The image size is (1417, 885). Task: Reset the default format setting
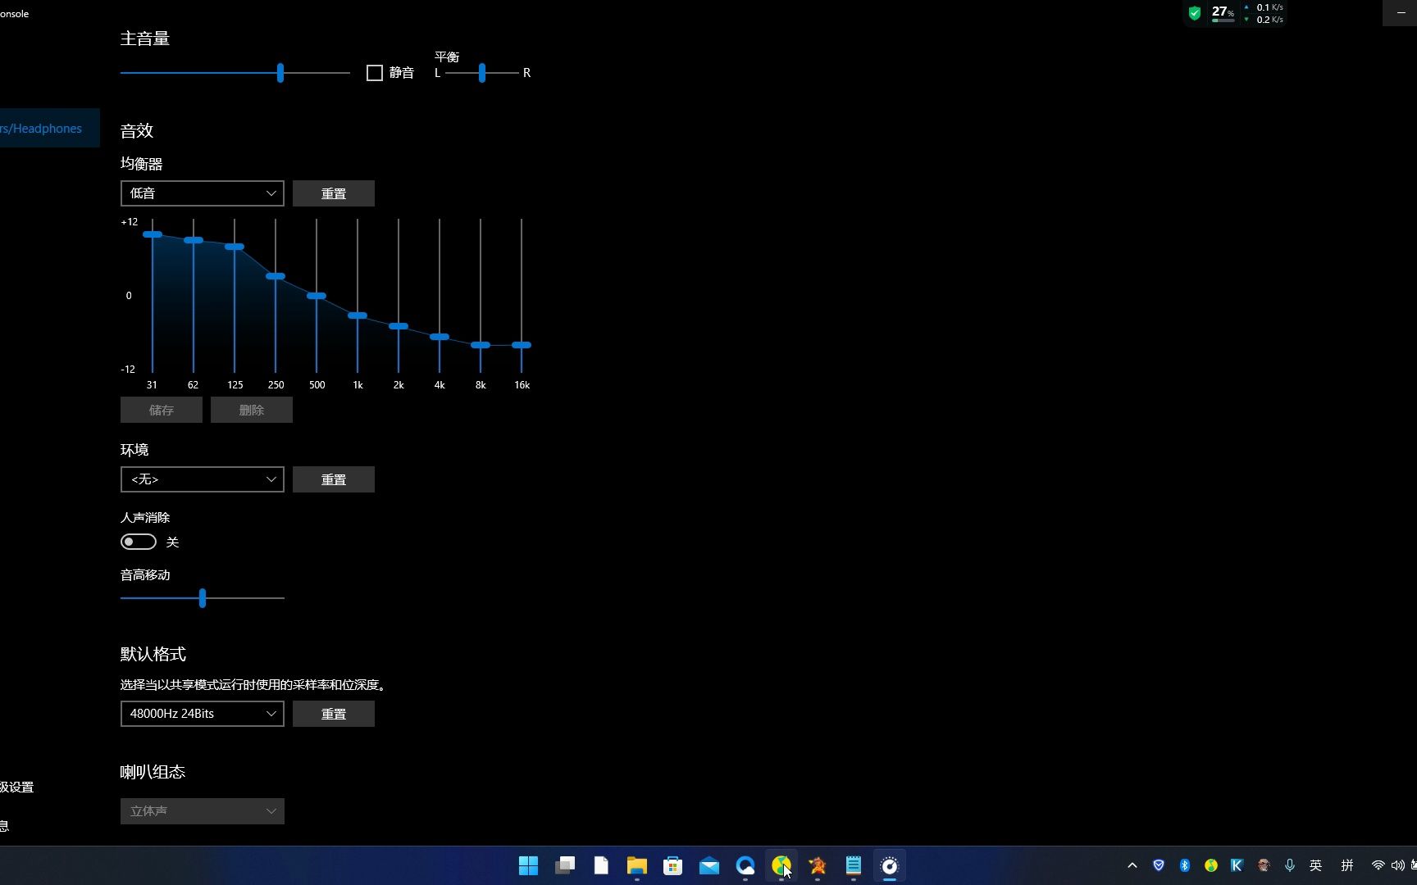click(x=334, y=714)
